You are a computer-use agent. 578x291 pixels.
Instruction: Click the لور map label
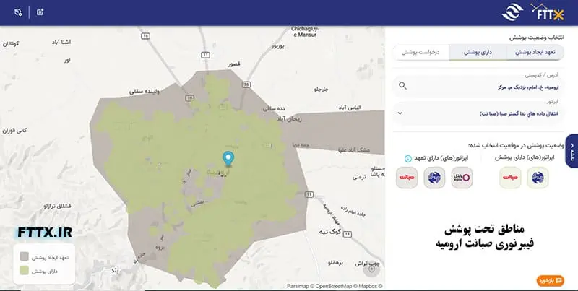click(x=66, y=60)
